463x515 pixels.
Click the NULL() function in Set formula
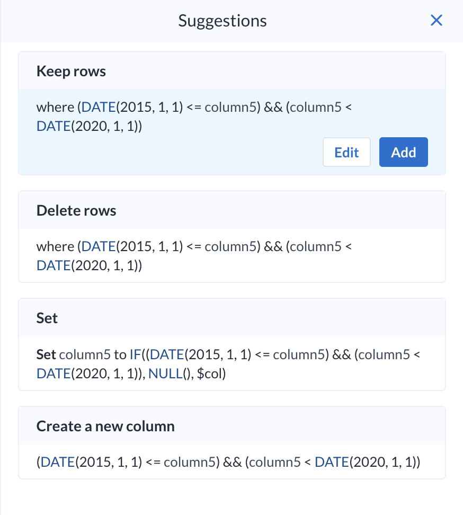point(164,374)
